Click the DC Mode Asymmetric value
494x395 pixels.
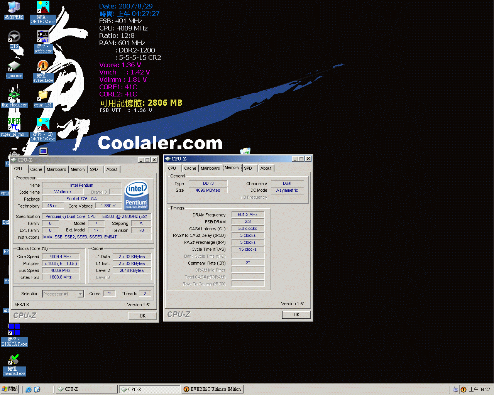[287, 190]
